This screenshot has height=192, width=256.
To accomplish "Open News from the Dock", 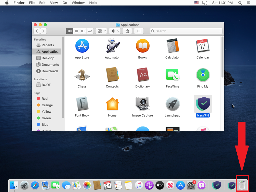I will pos(170,185).
